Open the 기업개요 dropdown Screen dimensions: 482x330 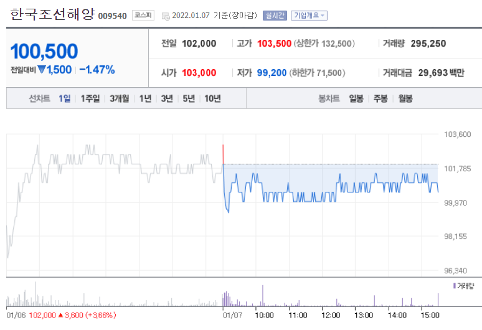(x=309, y=16)
